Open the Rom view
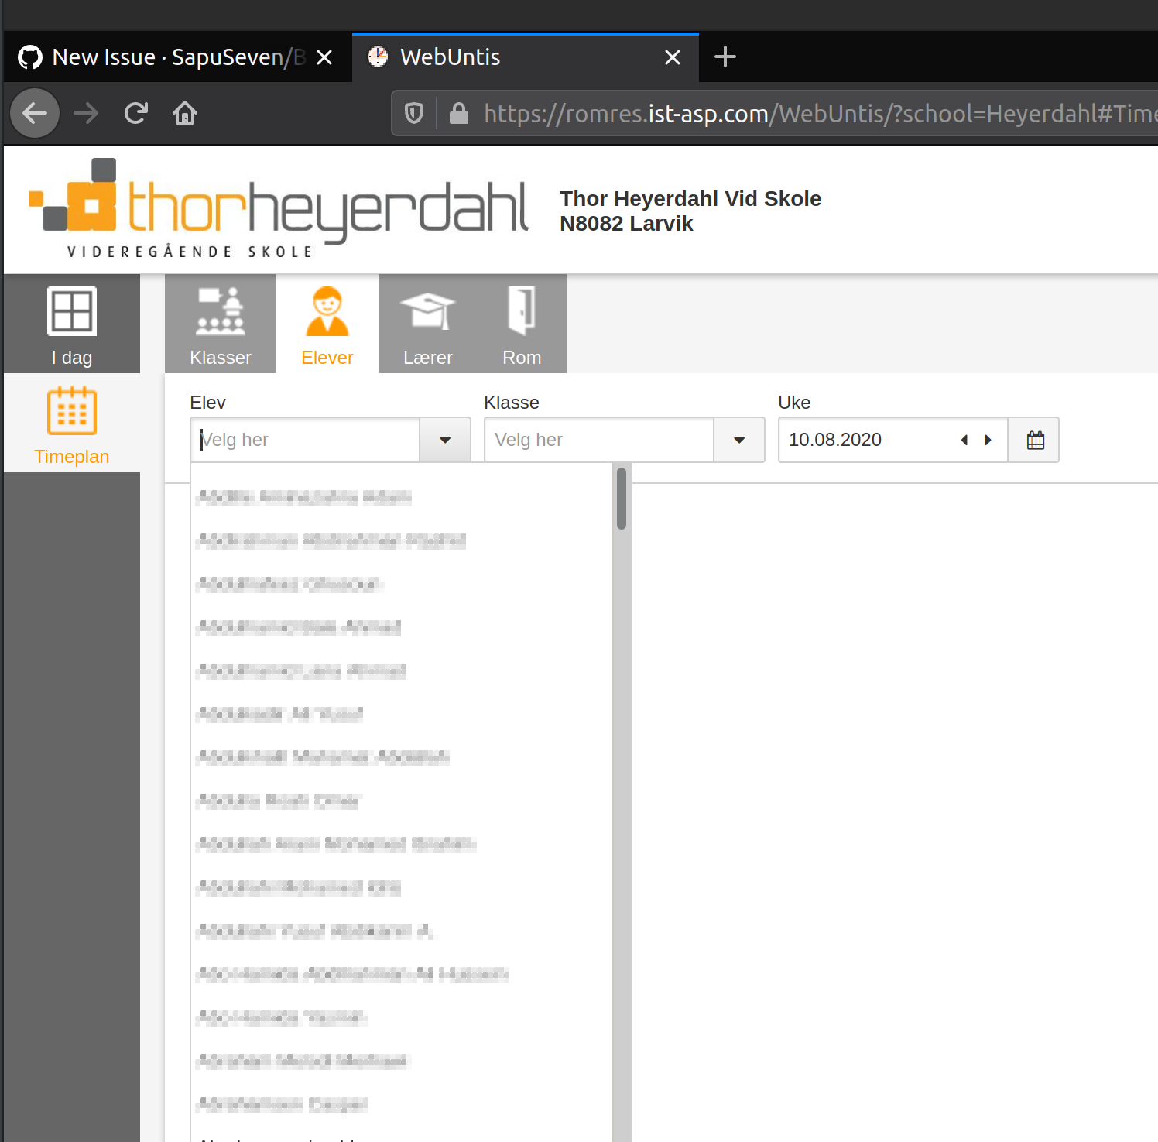The height and width of the screenshot is (1142, 1158). tap(522, 325)
